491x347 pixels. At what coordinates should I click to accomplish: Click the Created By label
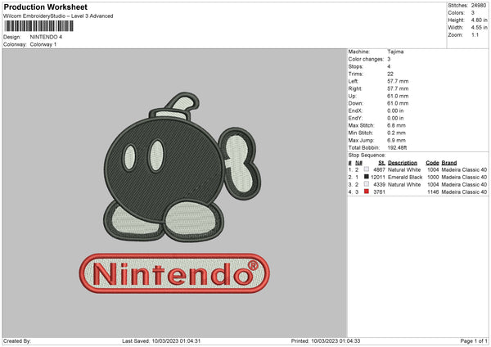click(17, 341)
